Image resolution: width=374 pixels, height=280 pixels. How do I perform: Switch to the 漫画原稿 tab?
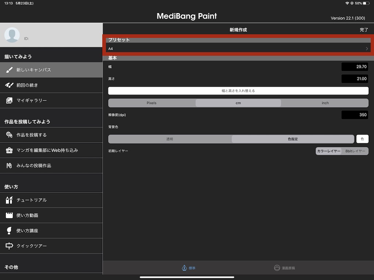pos(285,268)
